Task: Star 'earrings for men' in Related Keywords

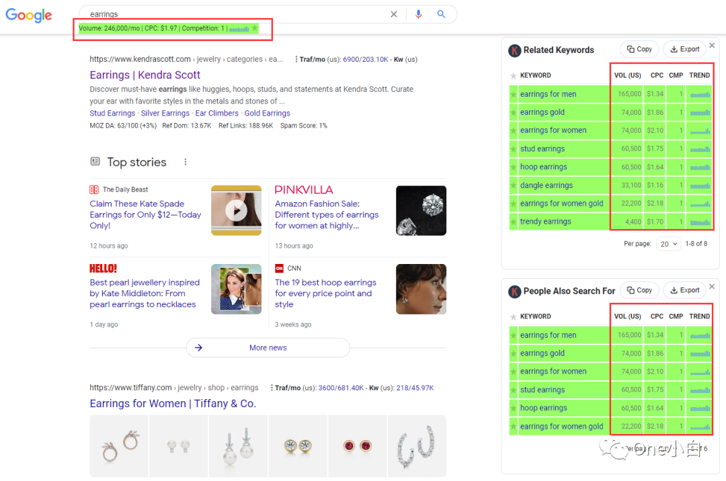Action: coord(513,94)
